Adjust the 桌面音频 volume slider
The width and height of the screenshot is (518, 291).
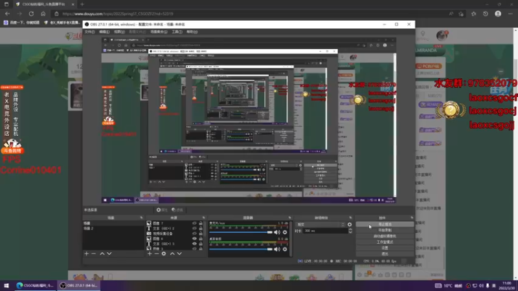(241, 249)
